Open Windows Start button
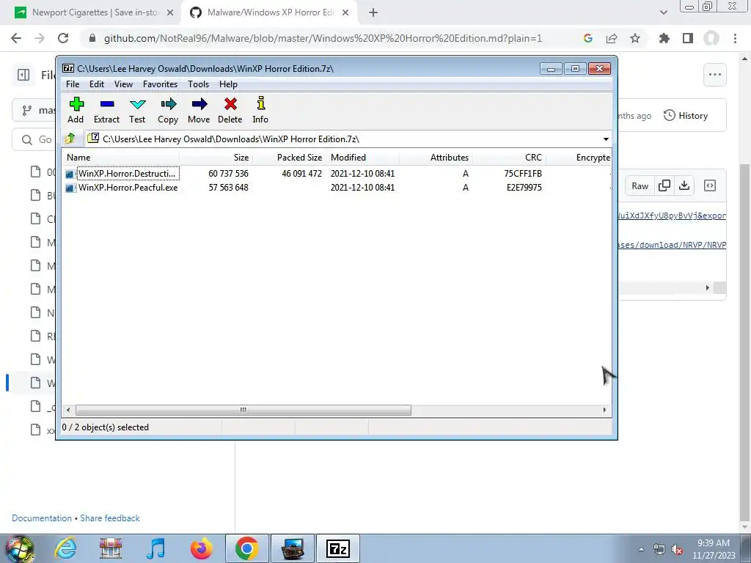This screenshot has height=563, width=751. 20,548
